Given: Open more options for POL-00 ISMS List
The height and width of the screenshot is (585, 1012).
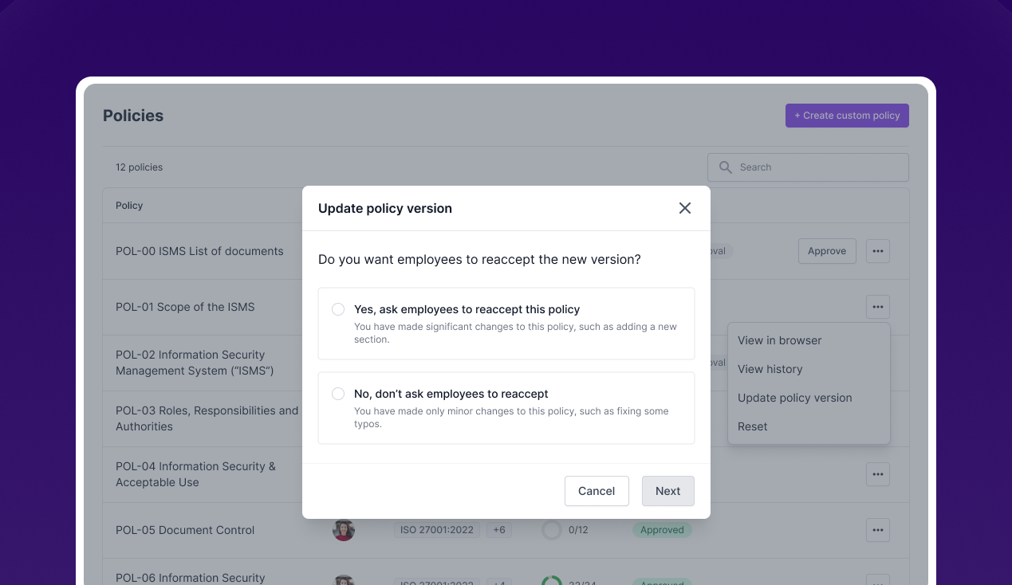Looking at the screenshot, I should (x=877, y=251).
